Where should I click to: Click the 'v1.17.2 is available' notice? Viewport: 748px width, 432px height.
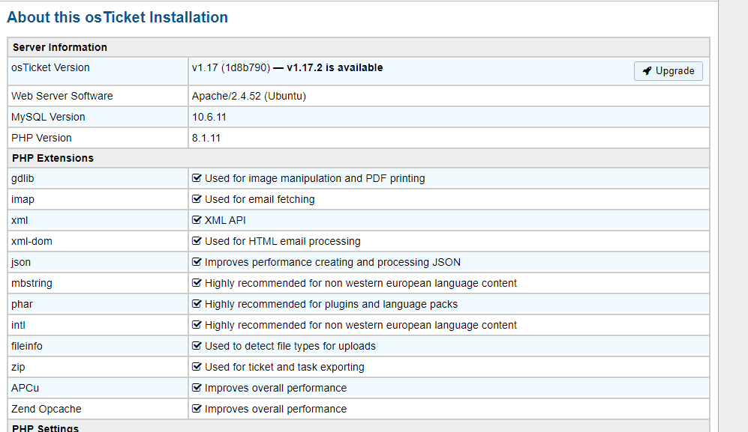coord(335,67)
